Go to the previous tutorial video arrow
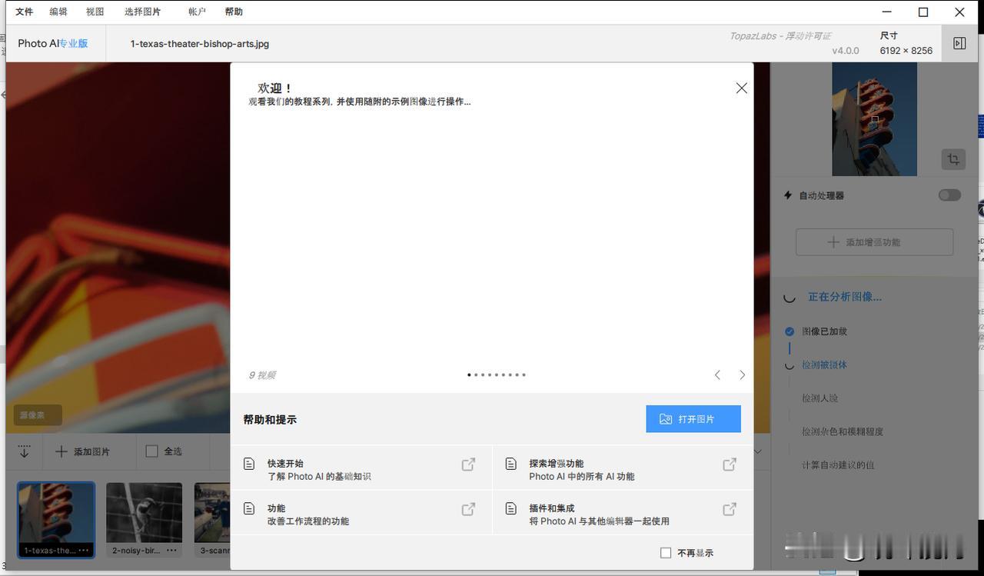The width and height of the screenshot is (984, 576). [717, 375]
